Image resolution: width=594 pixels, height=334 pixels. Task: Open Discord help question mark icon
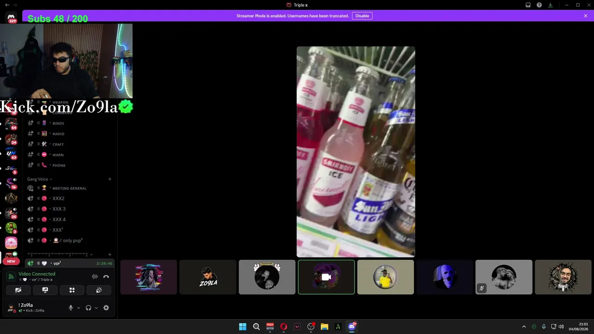pos(539,5)
